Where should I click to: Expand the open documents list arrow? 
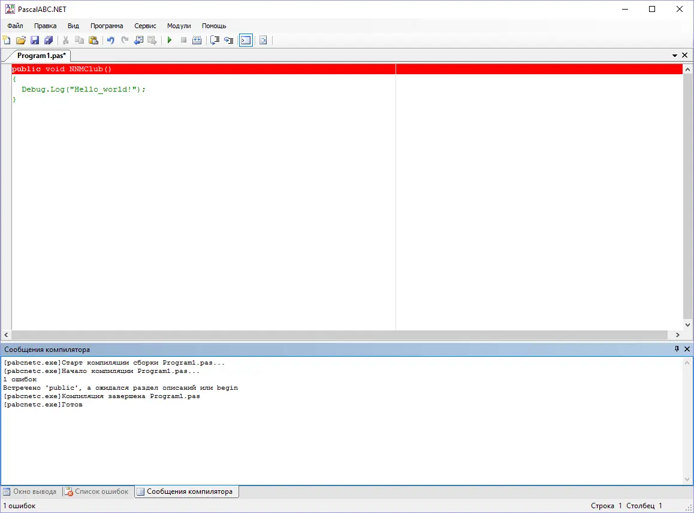pyautogui.click(x=675, y=56)
